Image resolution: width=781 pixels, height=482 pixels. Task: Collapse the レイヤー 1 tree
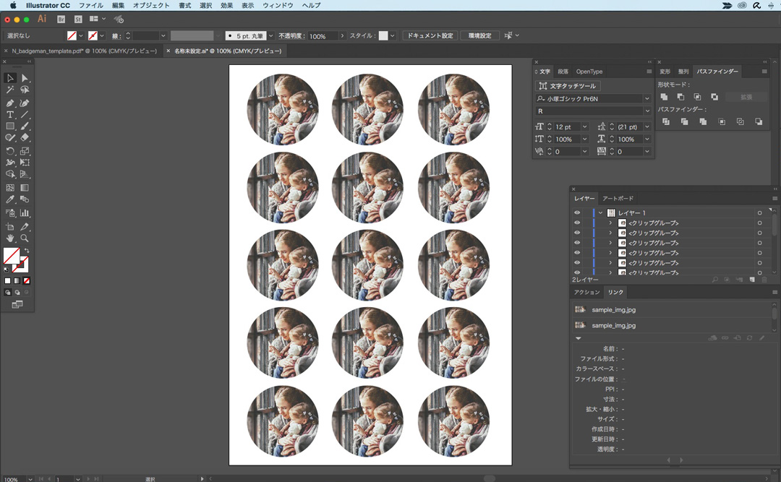point(600,213)
